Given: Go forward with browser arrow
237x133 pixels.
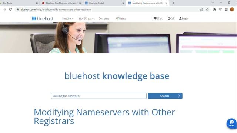Looking at the screenshot, I should pyautogui.click(x=5, y=10).
